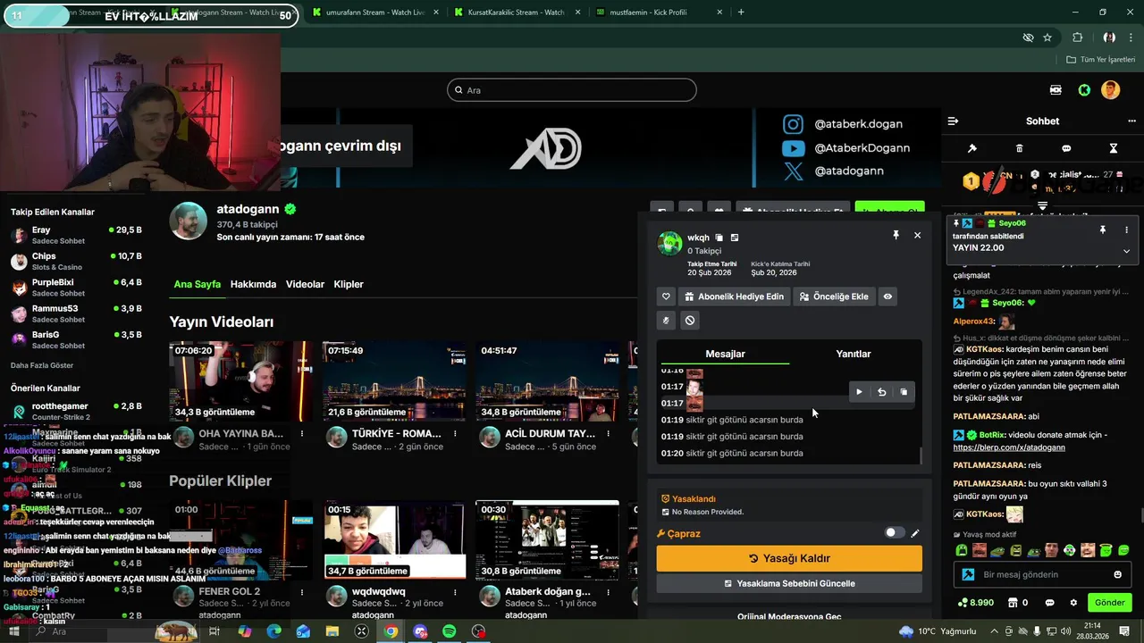Click the hourglass slow mode icon
1144x643 pixels.
point(1114,148)
